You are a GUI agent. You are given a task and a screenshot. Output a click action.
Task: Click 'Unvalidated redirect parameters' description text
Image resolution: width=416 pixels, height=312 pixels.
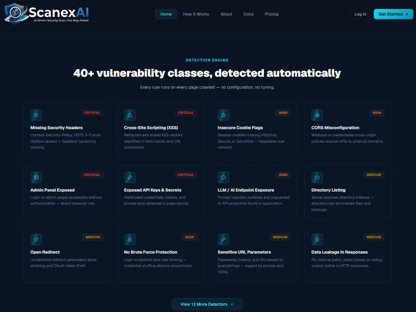point(63,263)
